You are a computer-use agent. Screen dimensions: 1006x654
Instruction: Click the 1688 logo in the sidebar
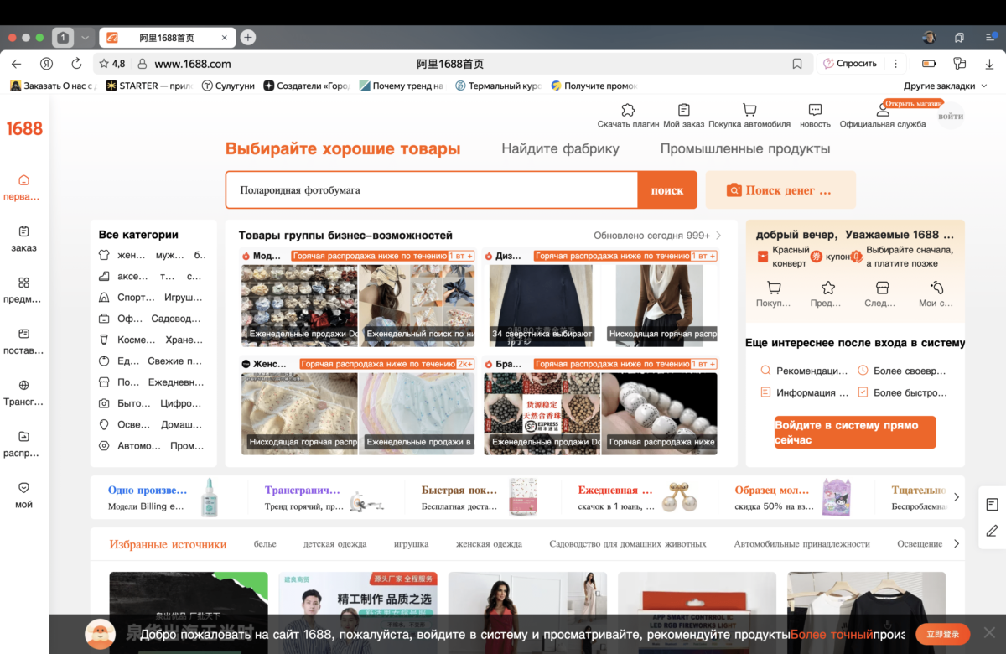(24, 128)
